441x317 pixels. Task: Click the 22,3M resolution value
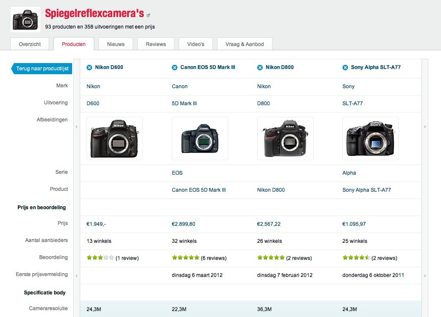coord(179,309)
